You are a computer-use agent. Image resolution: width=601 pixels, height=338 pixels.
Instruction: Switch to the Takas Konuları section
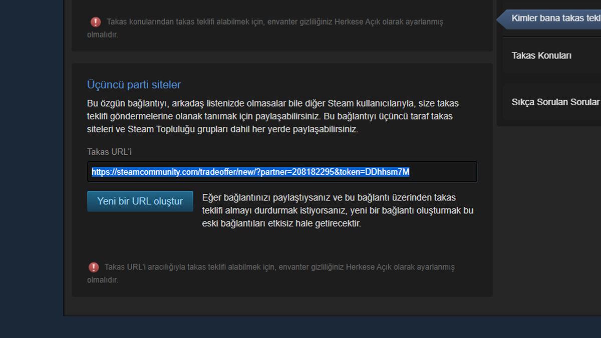pyautogui.click(x=541, y=56)
